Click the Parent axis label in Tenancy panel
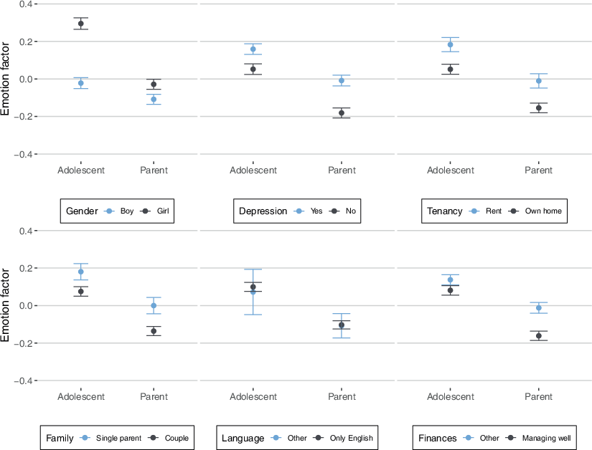The height and width of the screenshot is (450, 592). coord(539,171)
